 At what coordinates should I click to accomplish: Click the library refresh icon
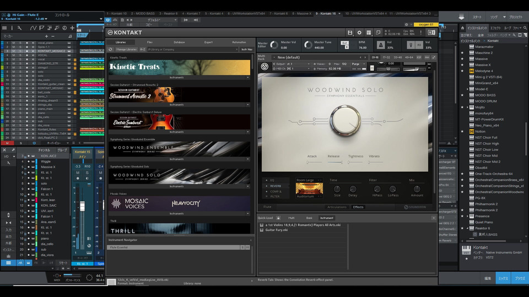[x=110, y=49]
